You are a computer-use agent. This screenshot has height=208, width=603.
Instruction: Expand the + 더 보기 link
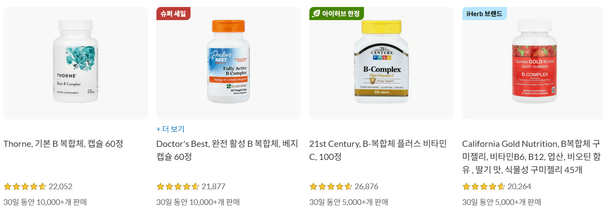pyautogui.click(x=170, y=129)
